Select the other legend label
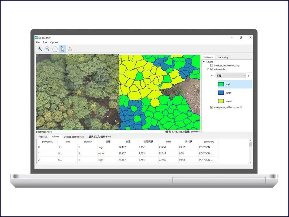The width and height of the screenshot is (289, 217). click(x=228, y=93)
